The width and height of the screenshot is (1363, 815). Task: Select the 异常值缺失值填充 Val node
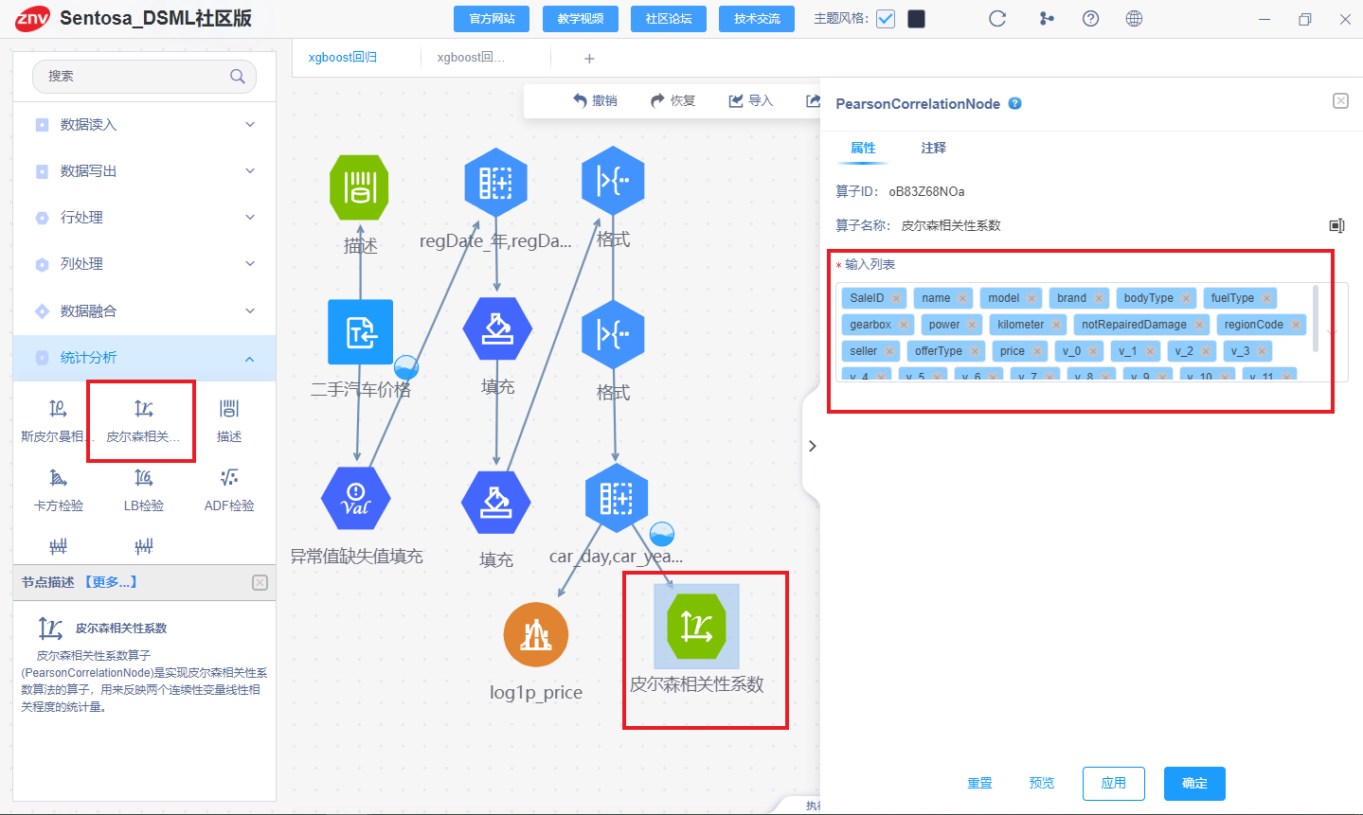pyautogui.click(x=356, y=499)
